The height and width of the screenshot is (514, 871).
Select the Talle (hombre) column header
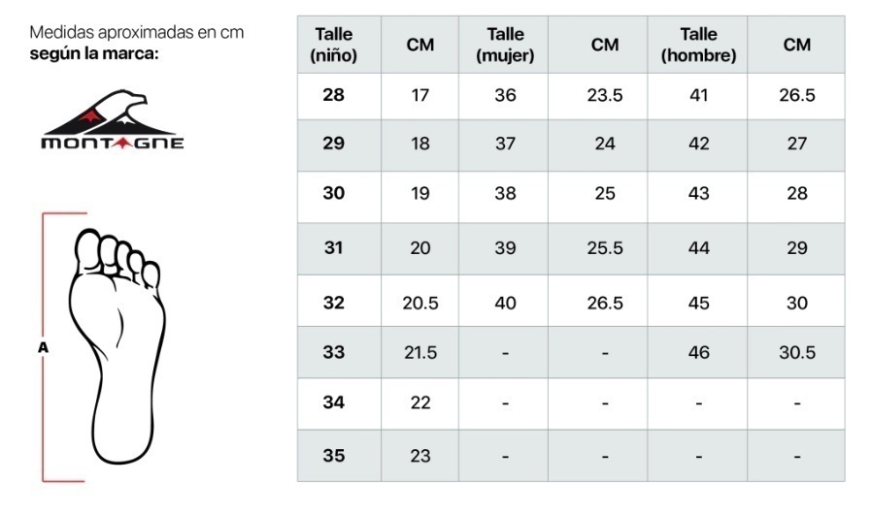[x=698, y=45]
